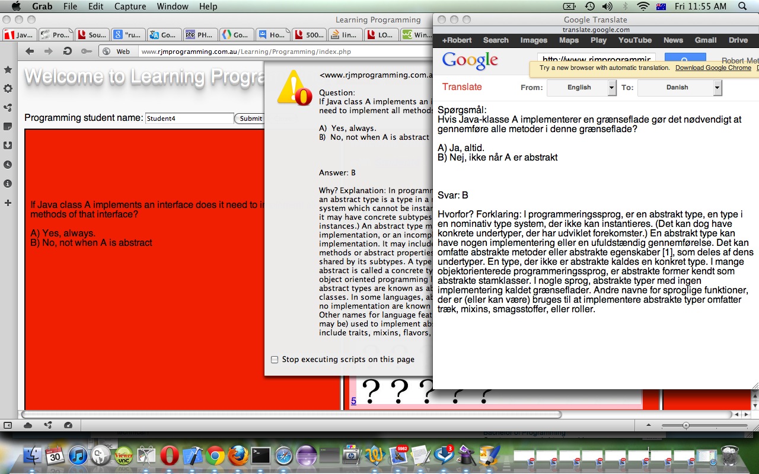759x474 pixels.
Task: Enable Stop executing scripts on this page
Action: tap(275, 360)
